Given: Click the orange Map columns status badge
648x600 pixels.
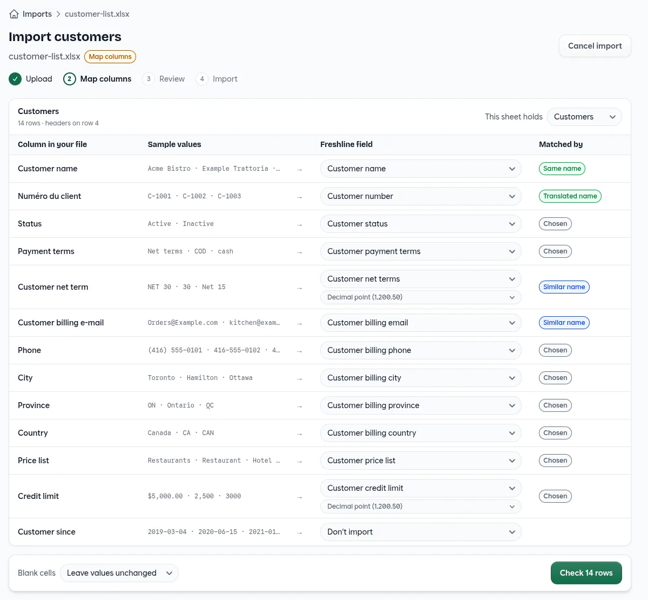Looking at the screenshot, I should [x=110, y=57].
